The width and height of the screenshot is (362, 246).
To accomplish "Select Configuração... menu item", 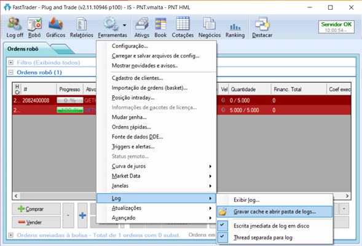I will coord(156,46).
